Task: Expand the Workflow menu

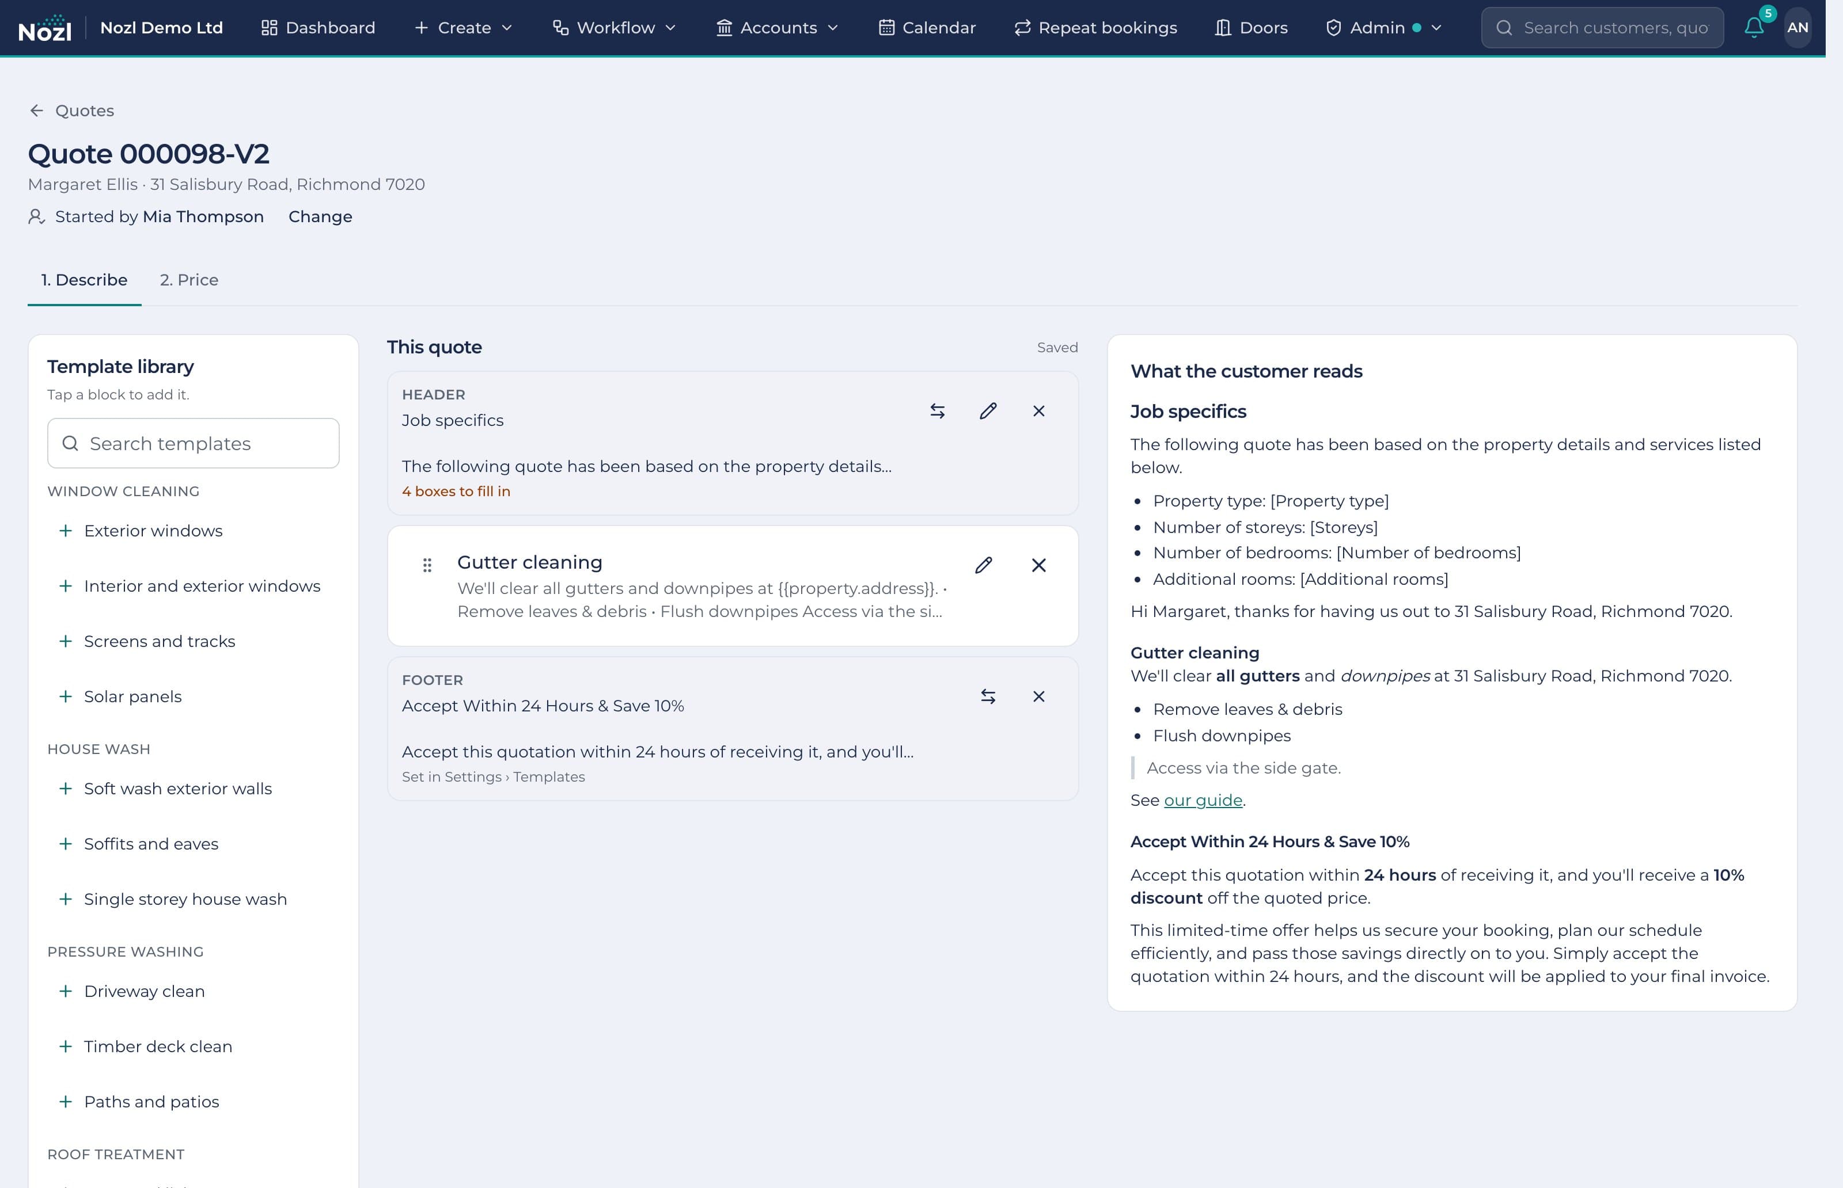Action: coord(615,28)
